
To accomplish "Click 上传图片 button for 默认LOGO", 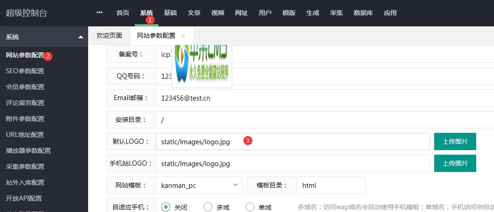I will tap(455, 141).
